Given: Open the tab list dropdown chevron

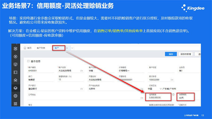Looking at the screenshot, I should click(x=72, y=48).
